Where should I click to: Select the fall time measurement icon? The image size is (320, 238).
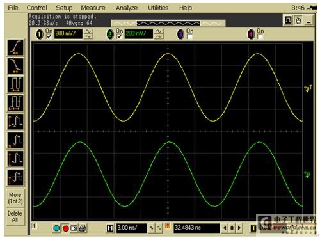coord(15,66)
